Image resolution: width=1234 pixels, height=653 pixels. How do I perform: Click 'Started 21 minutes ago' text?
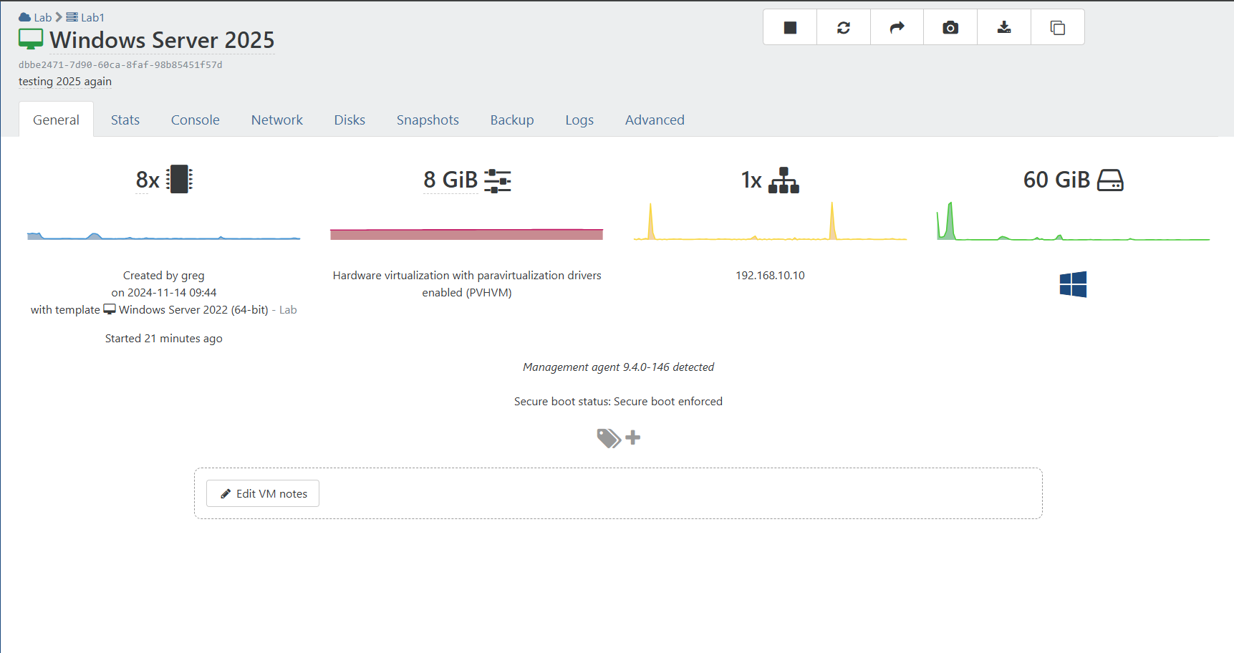pyautogui.click(x=163, y=338)
